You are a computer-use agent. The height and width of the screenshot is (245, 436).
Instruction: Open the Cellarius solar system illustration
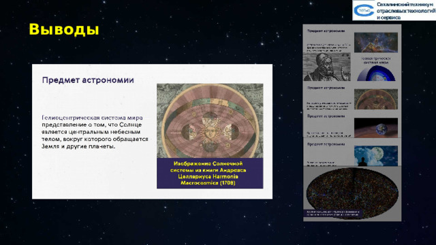click(x=210, y=121)
